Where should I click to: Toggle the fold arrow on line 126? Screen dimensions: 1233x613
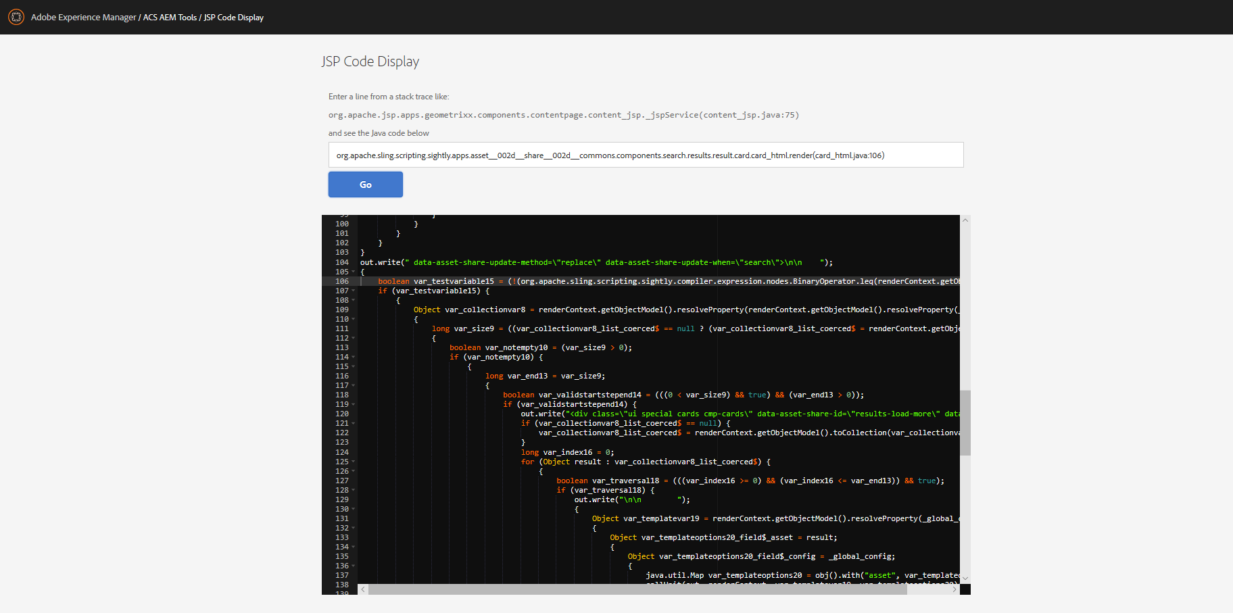click(353, 471)
